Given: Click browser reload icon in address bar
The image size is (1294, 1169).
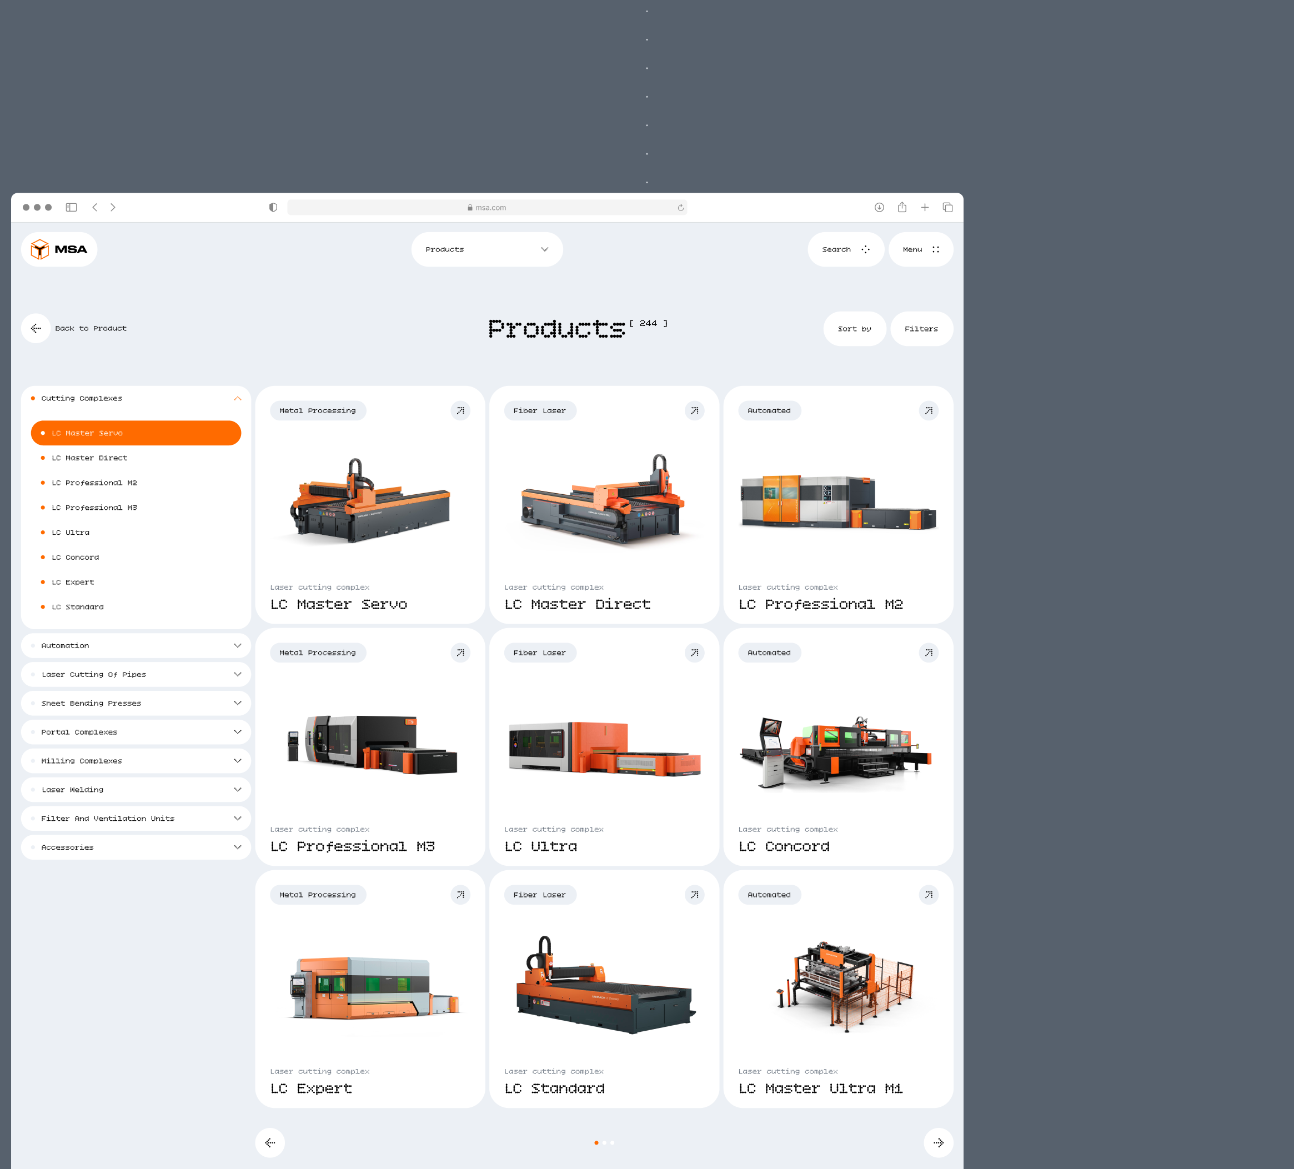Looking at the screenshot, I should click(x=680, y=208).
